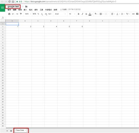Open the 檢視 (View) menu
The height and width of the screenshot is (133, 139).
pos(20,10)
